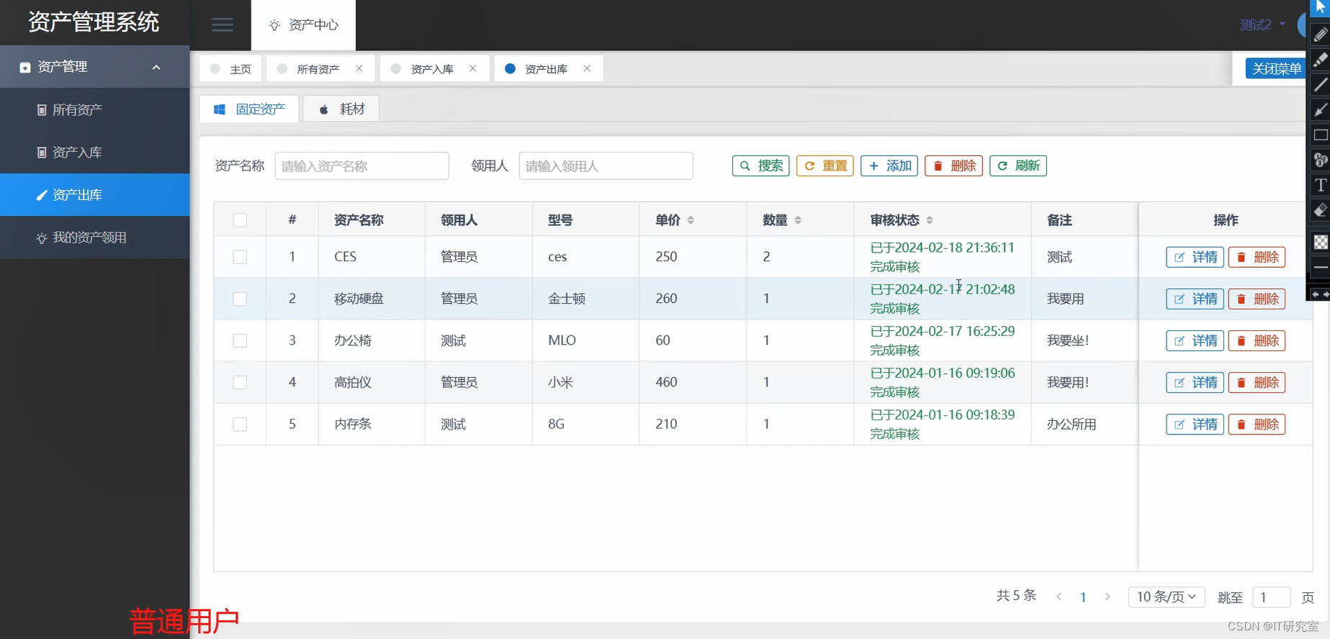Open the 测试2 user dropdown
This screenshot has width=1330, height=639.
coord(1262,25)
